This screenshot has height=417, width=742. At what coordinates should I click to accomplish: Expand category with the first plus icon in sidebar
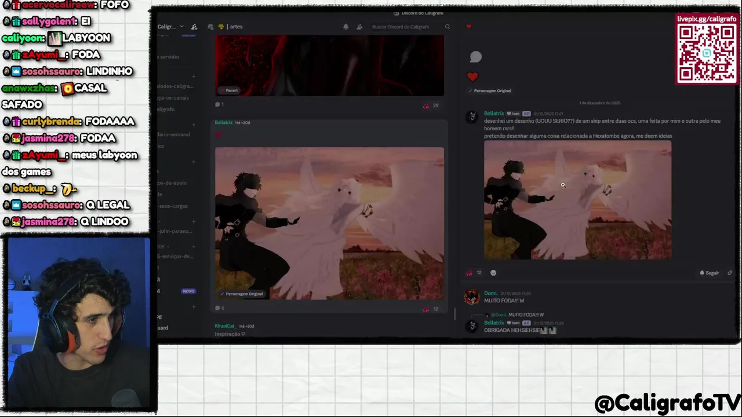click(194, 76)
